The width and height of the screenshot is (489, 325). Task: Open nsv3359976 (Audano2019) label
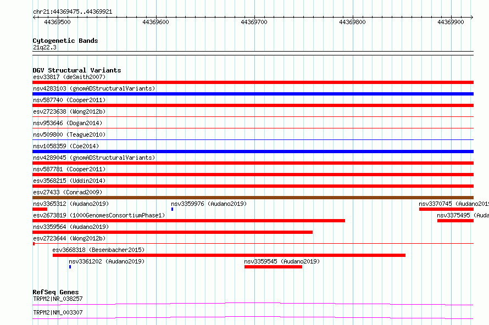(209, 204)
